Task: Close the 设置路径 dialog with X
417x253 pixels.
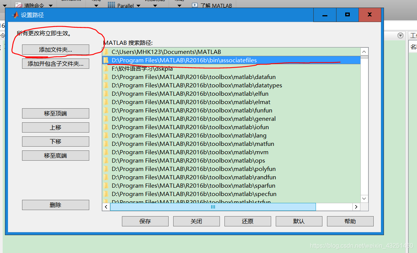Action: [x=370, y=15]
